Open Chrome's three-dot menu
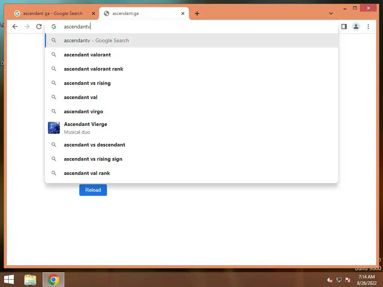383x287 pixels. click(368, 27)
